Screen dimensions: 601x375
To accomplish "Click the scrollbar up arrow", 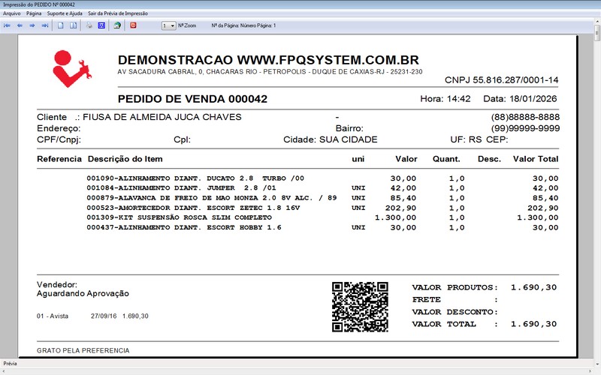I will click(x=597, y=21).
